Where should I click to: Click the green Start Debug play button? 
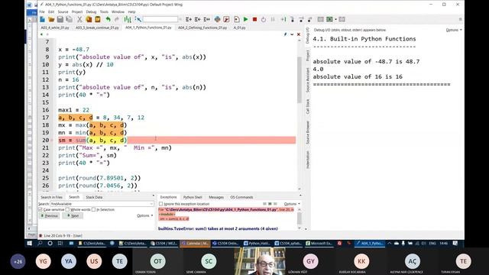pyautogui.click(x=246, y=19)
